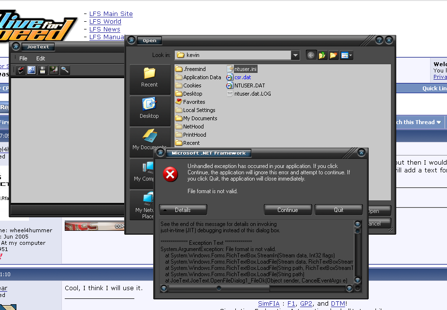Click the pen-and-paper icon in JoeText toolbar
Screen dimensions: 447x310
[20, 70]
